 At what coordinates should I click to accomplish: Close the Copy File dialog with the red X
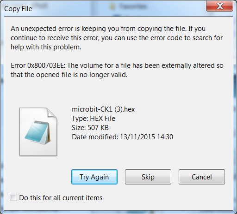click(219, 6)
